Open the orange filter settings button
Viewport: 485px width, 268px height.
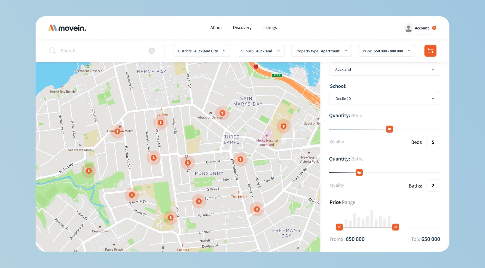pos(430,51)
